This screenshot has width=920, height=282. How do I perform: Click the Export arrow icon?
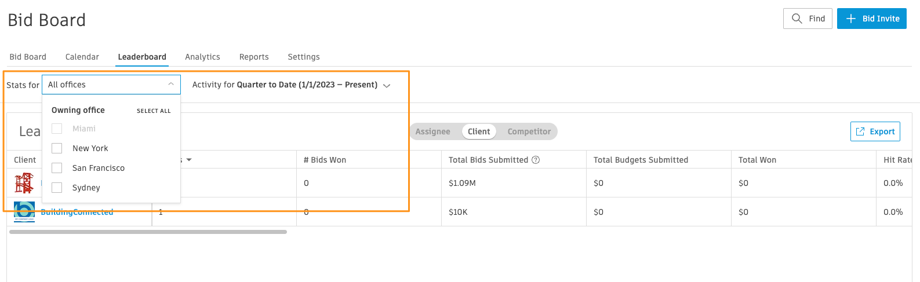(x=860, y=131)
